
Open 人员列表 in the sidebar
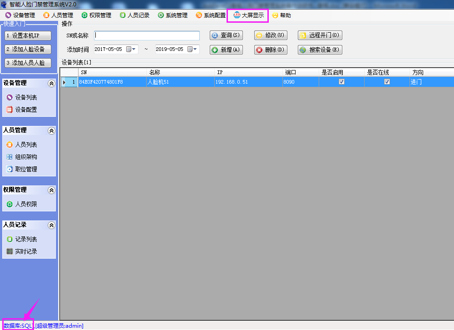26,145
